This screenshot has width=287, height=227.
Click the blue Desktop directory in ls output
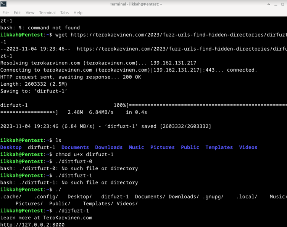[11, 147]
